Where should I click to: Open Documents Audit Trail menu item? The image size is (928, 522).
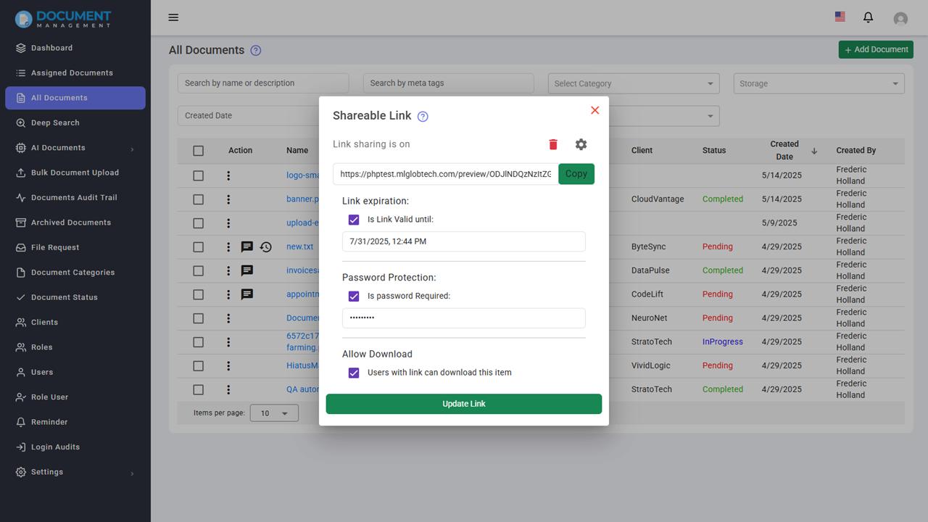74,197
